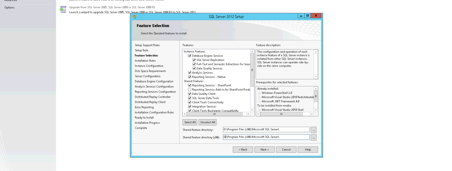The height and width of the screenshot is (171, 452).
Task: Select Microsoft Visual Studio 2010 Shell entry
Action: (x=282, y=110)
